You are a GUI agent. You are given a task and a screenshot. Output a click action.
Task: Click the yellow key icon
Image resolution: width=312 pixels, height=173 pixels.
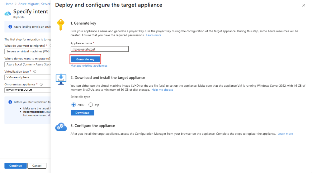coord(61,25)
